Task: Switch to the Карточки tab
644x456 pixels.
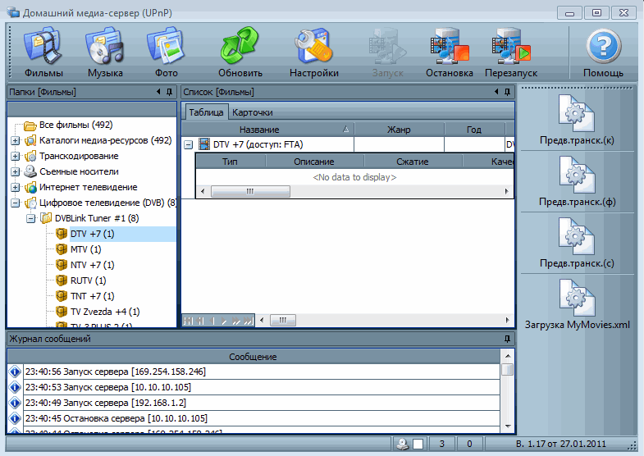Action: (252, 112)
